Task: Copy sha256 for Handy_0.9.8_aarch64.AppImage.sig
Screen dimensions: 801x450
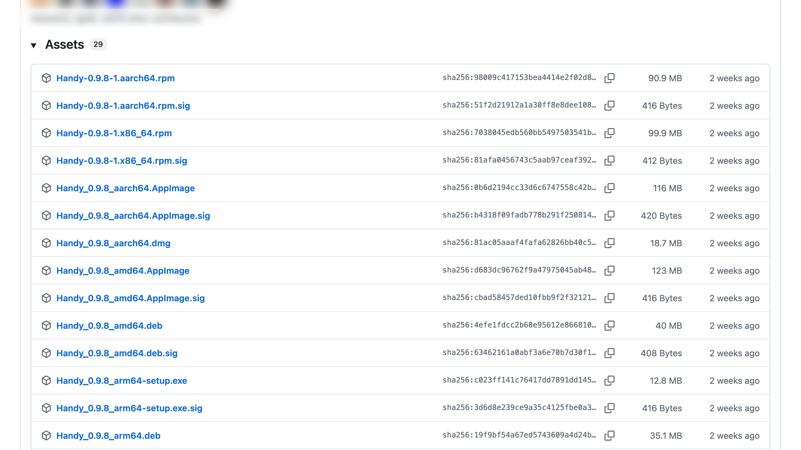Action: click(610, 216)
